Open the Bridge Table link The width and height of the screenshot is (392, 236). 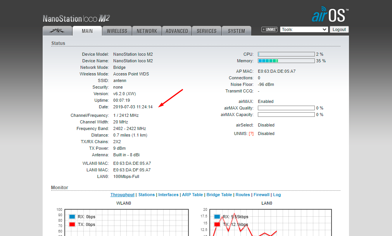219,195
